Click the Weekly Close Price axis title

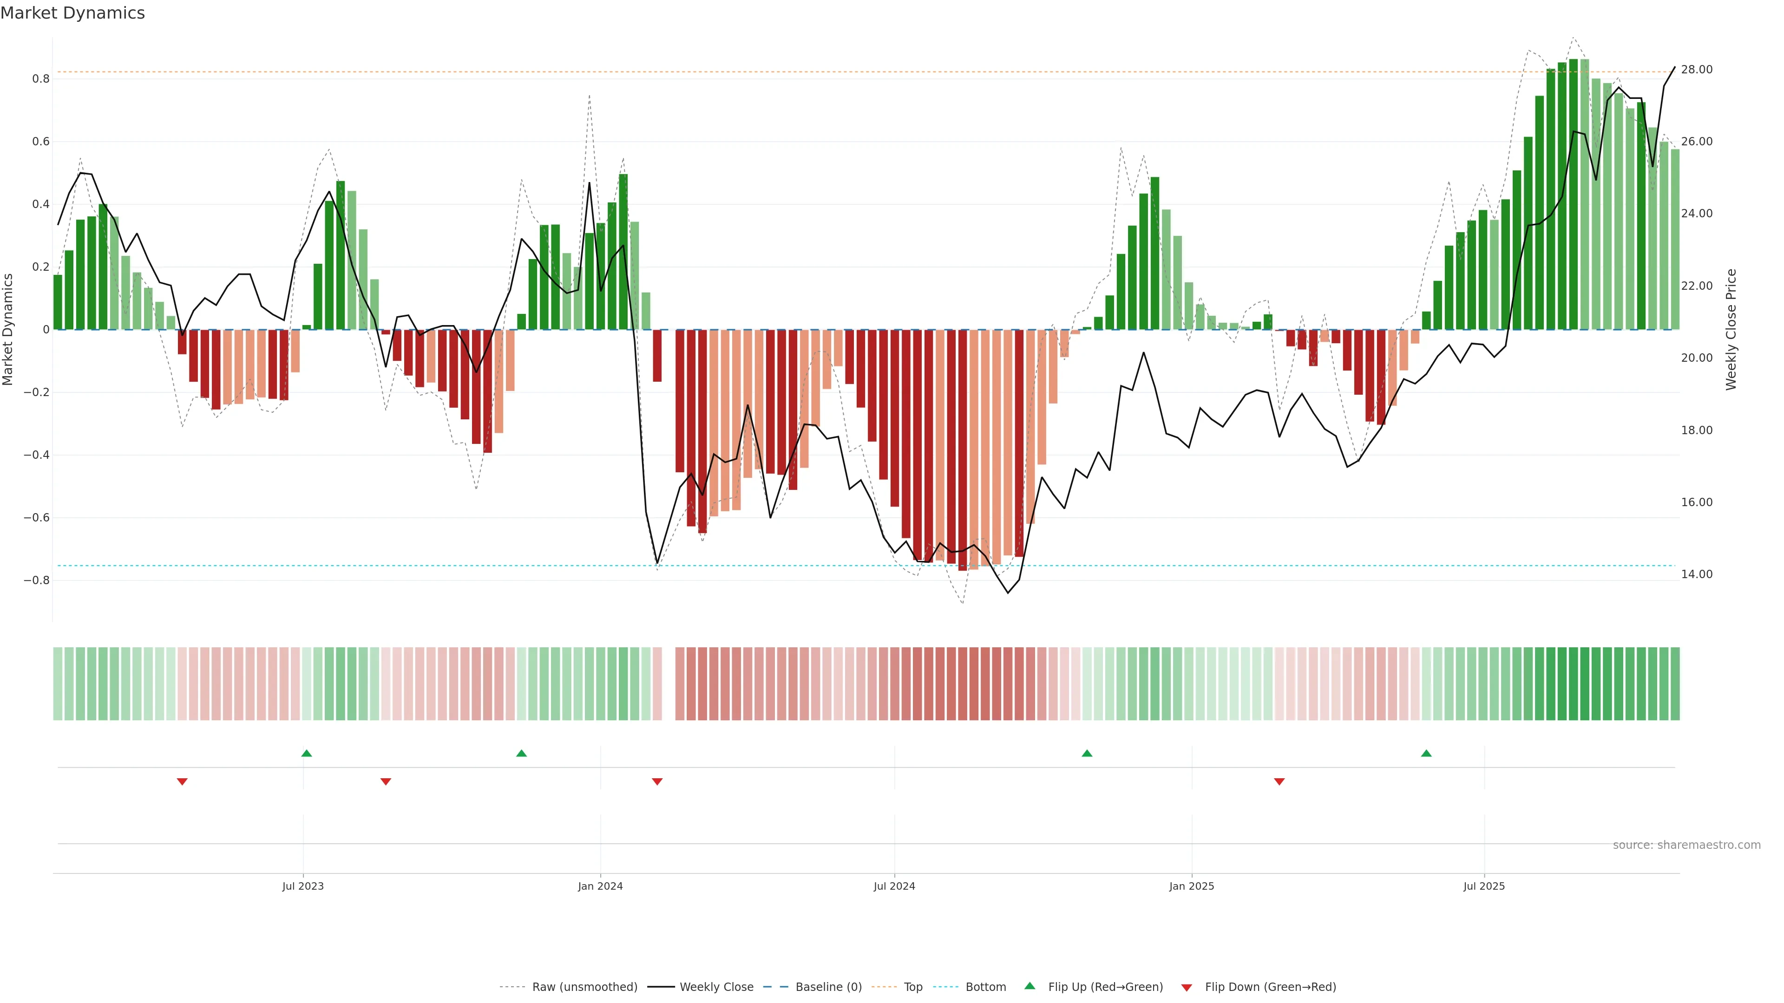coord(1731,330)
